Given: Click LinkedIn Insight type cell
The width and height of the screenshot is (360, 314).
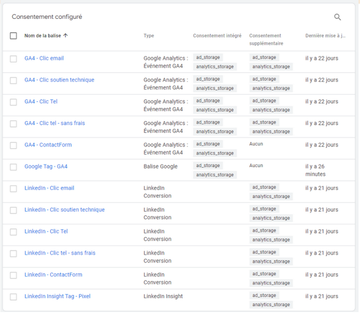Looking at the screenshot, I should pyautogui.click(x=163, y=296).
